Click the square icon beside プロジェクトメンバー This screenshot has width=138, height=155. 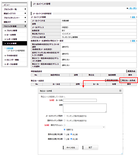25,18
